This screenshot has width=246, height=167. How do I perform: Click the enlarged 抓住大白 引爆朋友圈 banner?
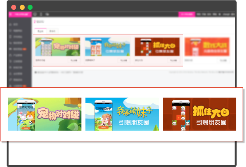click(199, 114)
